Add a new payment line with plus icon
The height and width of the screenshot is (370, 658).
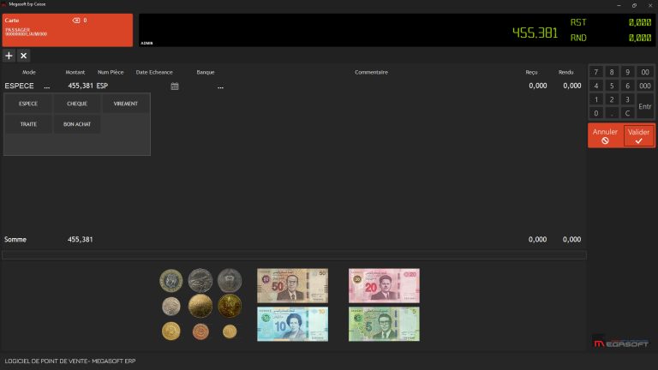coord(9,56)
